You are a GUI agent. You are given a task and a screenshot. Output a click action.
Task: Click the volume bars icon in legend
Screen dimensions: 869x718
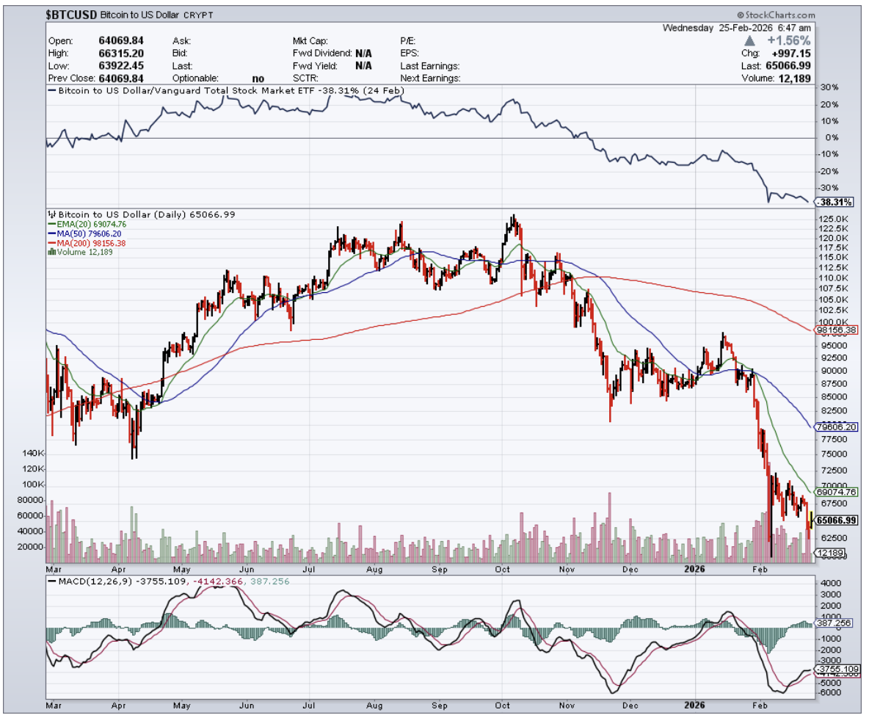(x=51, y=252)
